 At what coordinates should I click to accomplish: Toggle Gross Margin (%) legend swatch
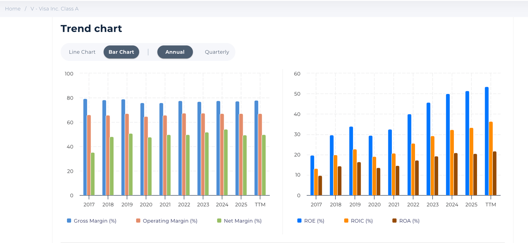click(69, 221)
